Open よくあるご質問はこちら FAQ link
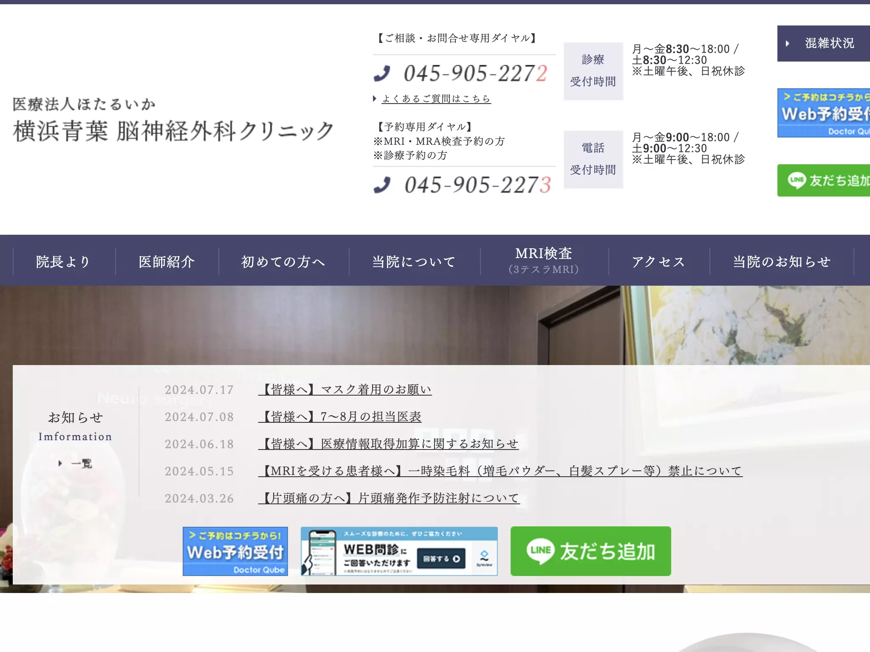870x652 pixels. [436, 98]
